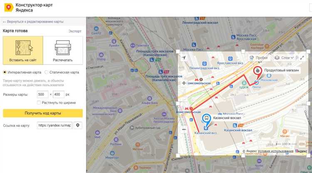Open the Экспорт link

point(75,31)
